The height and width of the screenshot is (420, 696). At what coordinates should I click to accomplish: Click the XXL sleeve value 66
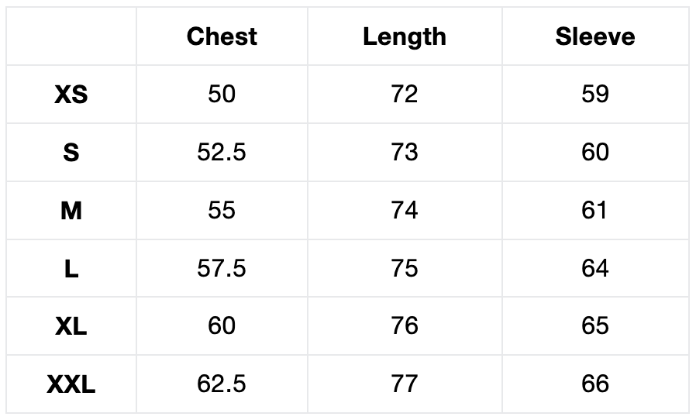coord(595,384)
